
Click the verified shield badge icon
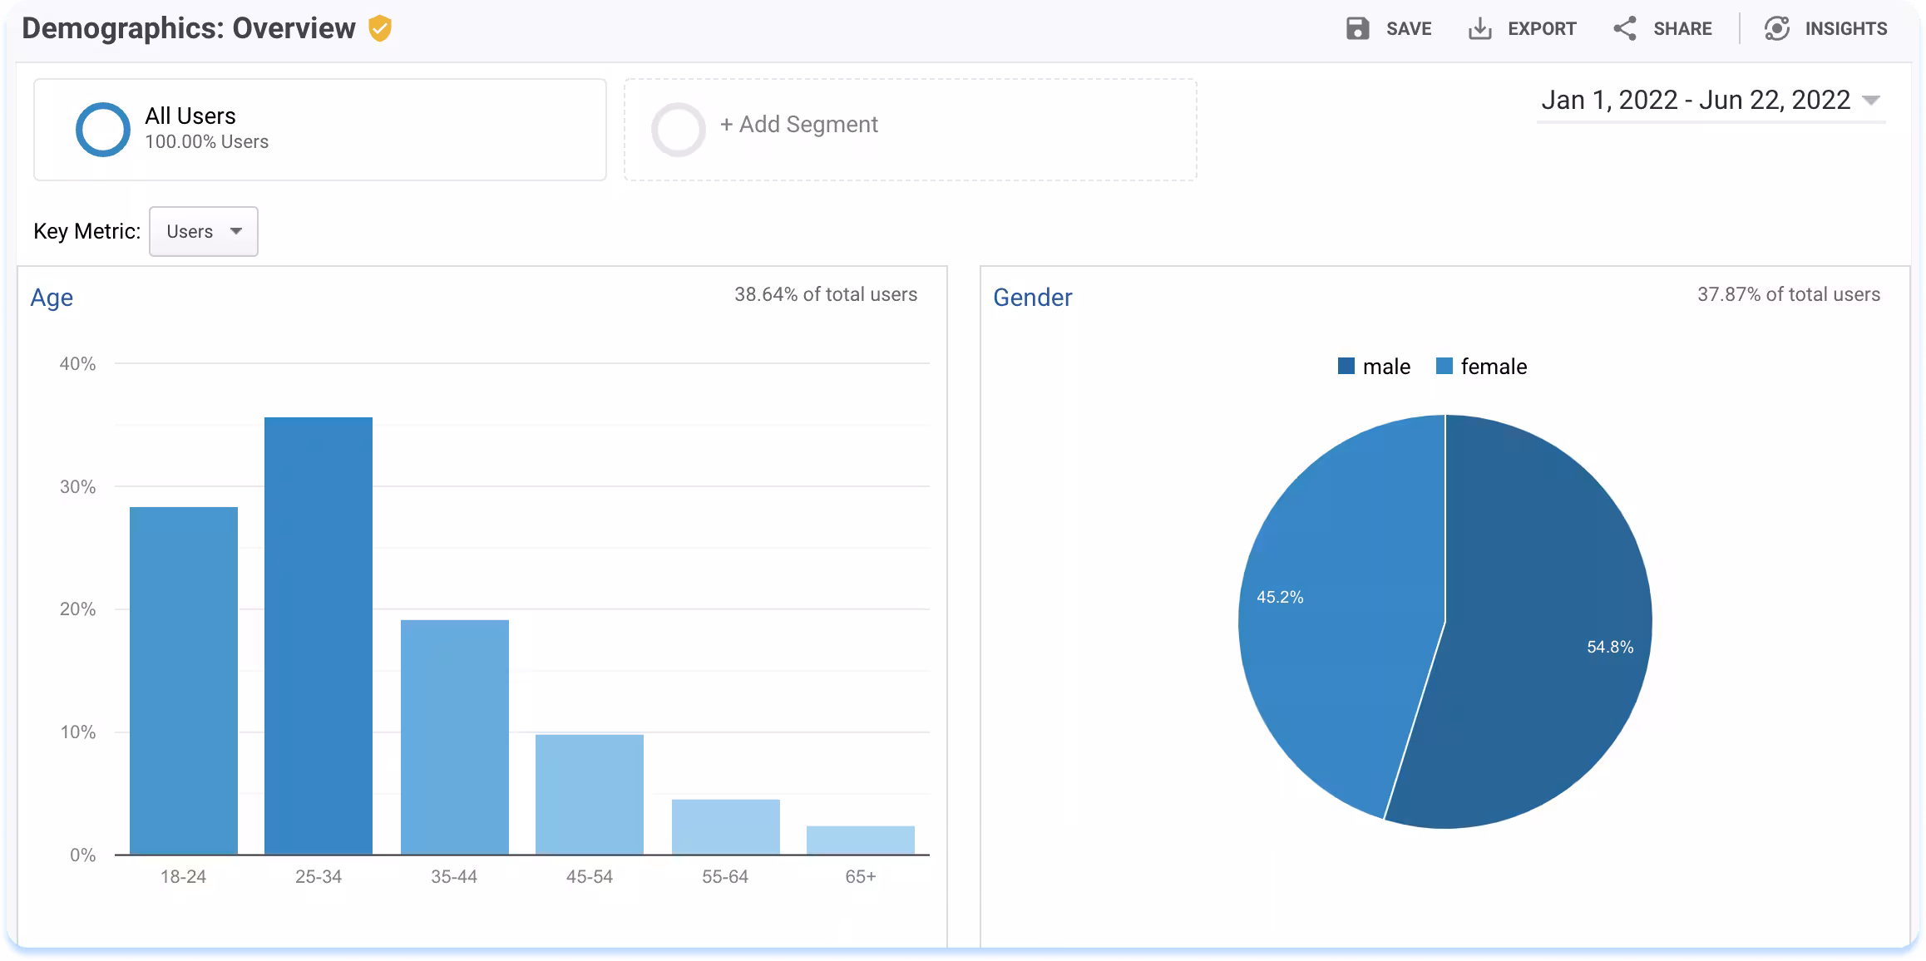pos(380,28)
